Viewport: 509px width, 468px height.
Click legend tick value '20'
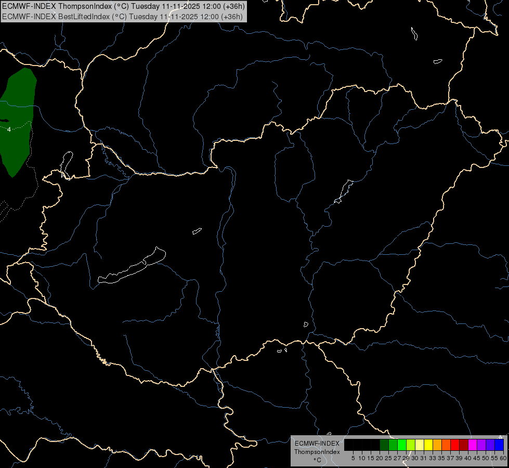[380, 458]
